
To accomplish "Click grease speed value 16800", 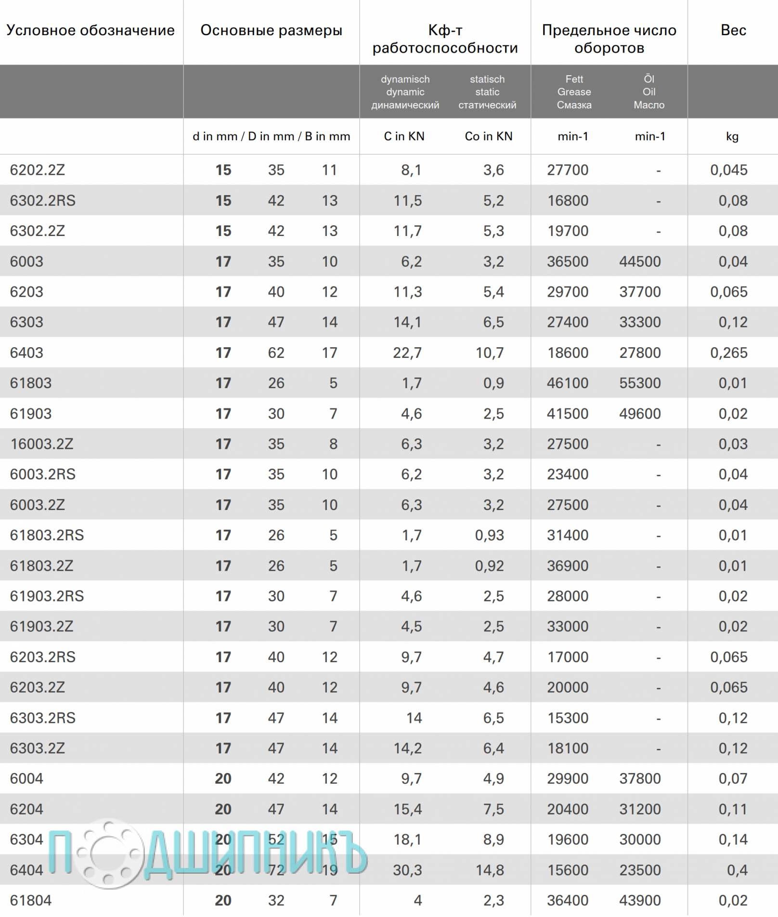I will [568, 200].
